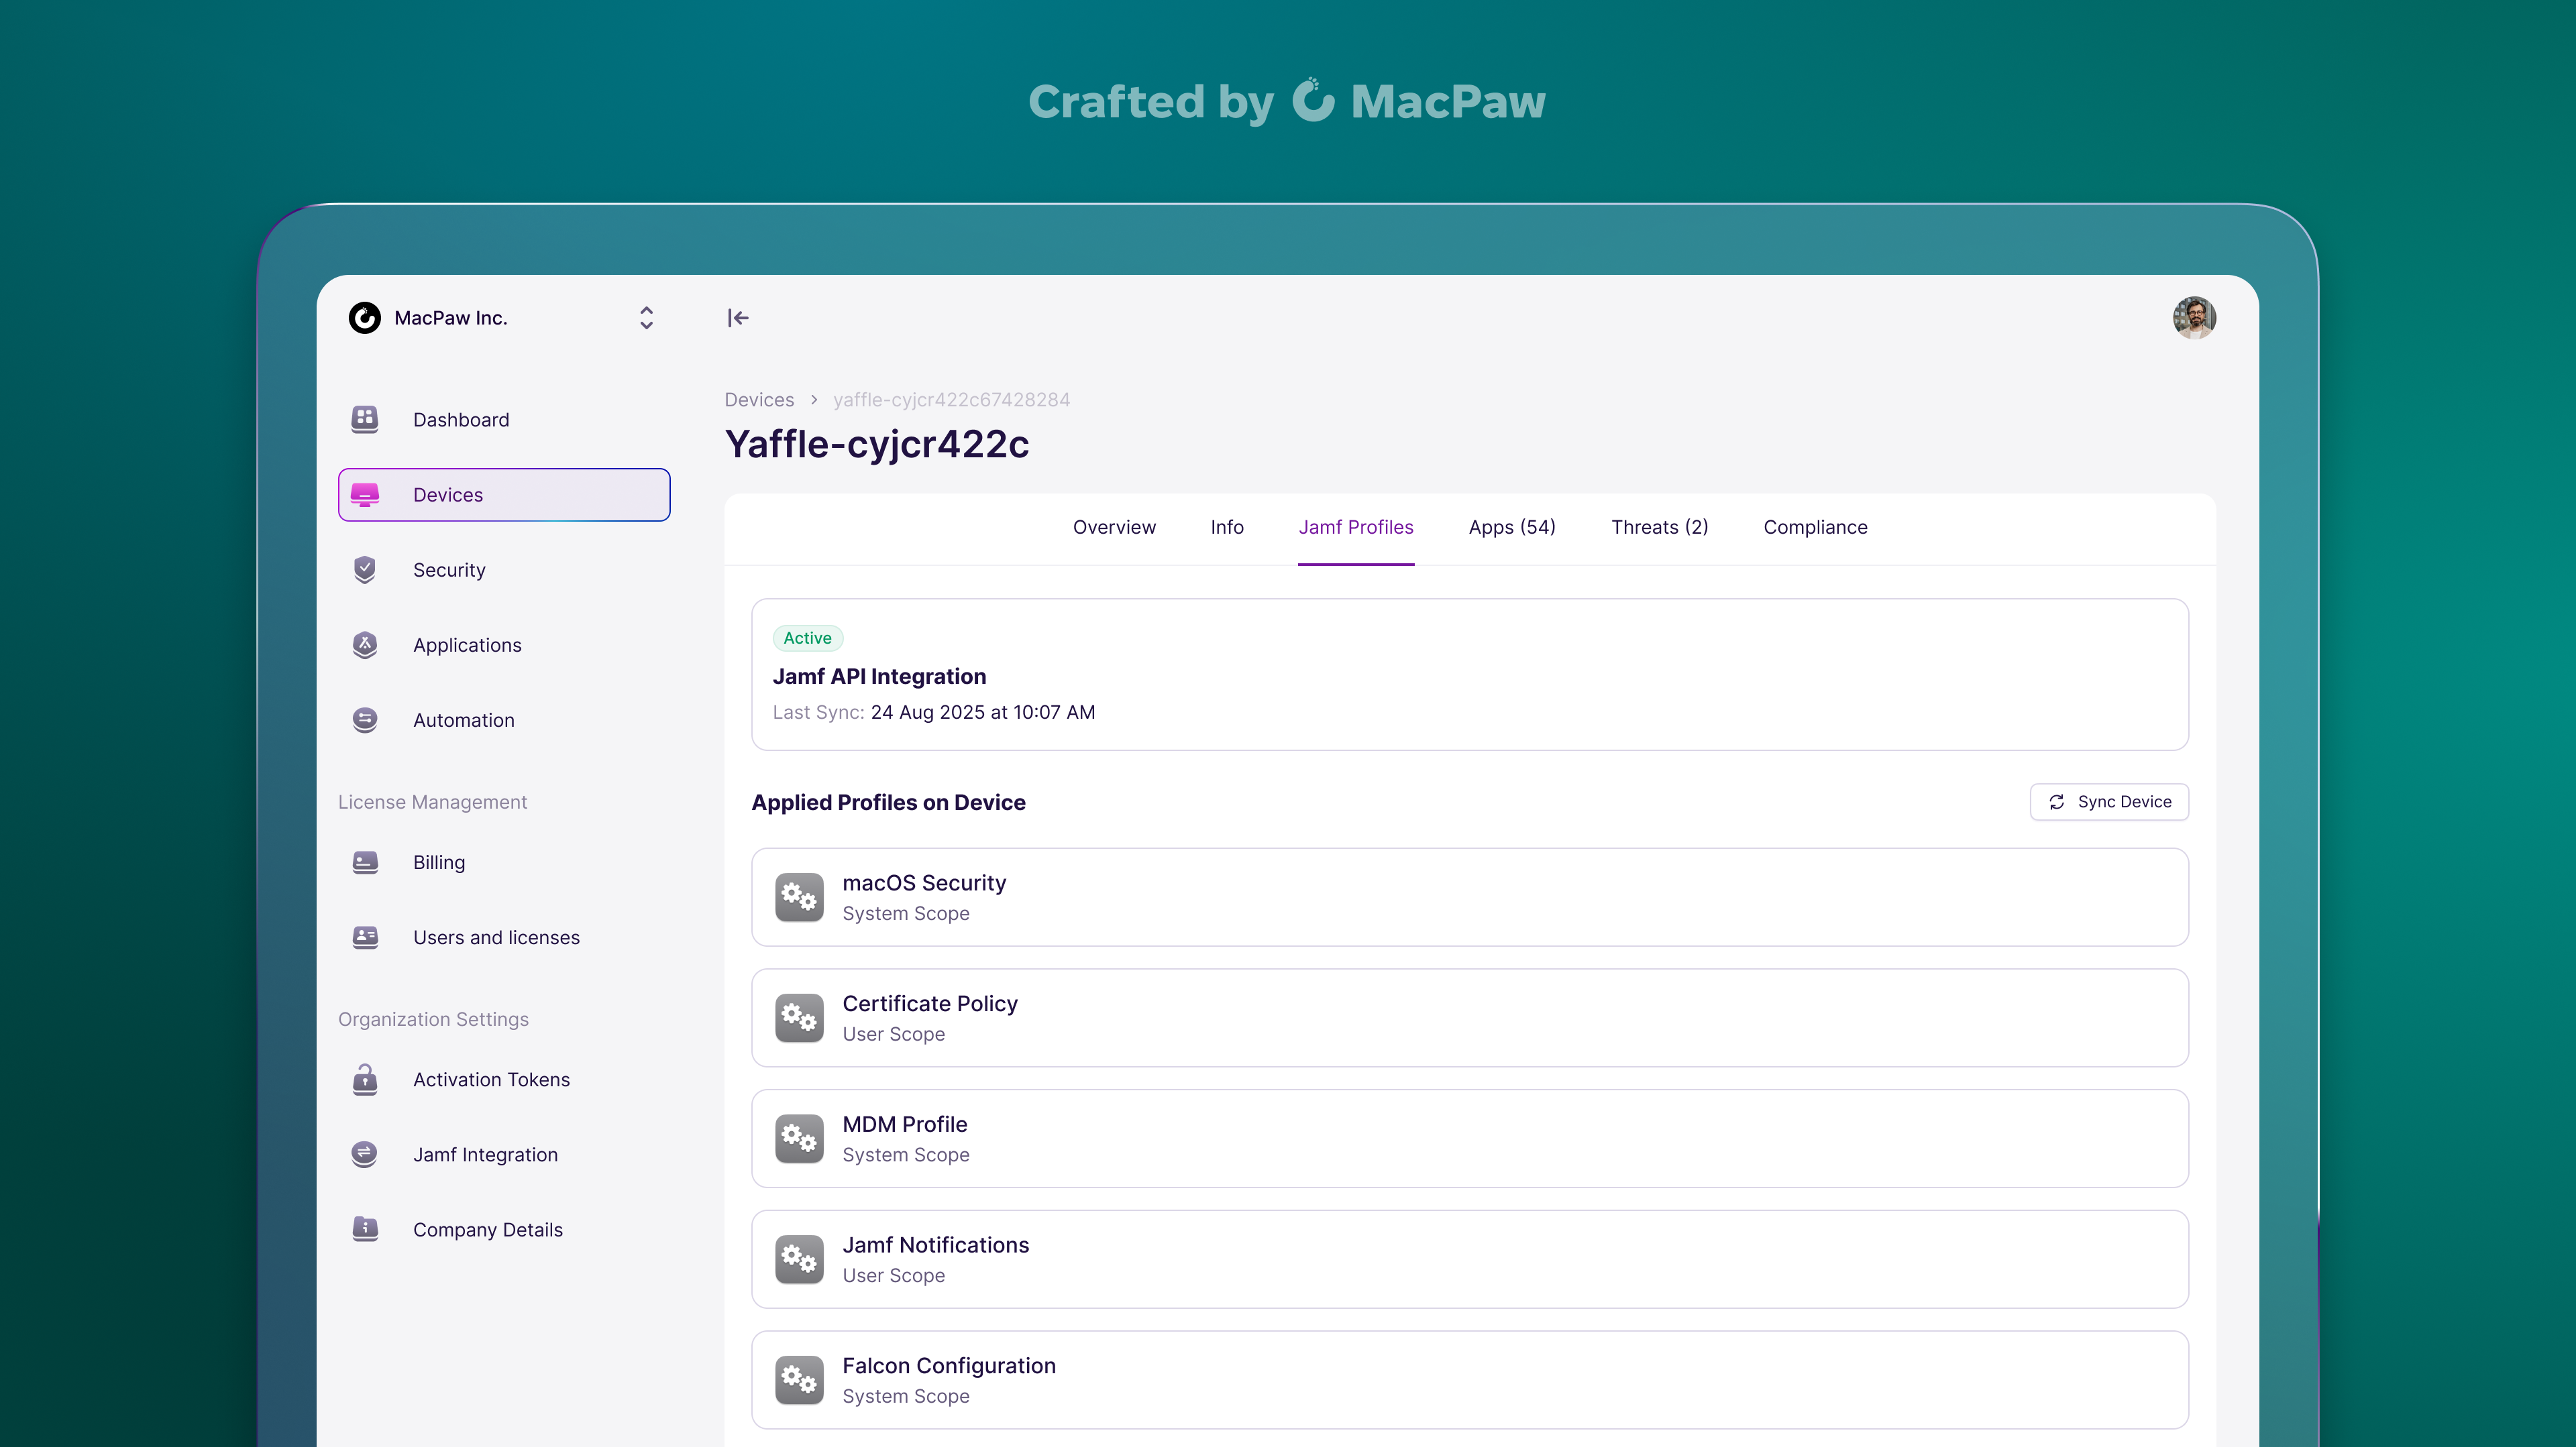Click the Company Details info icon
Image resolution: width=2576 pixels, height=1447 pixels.
point(365,1229)
